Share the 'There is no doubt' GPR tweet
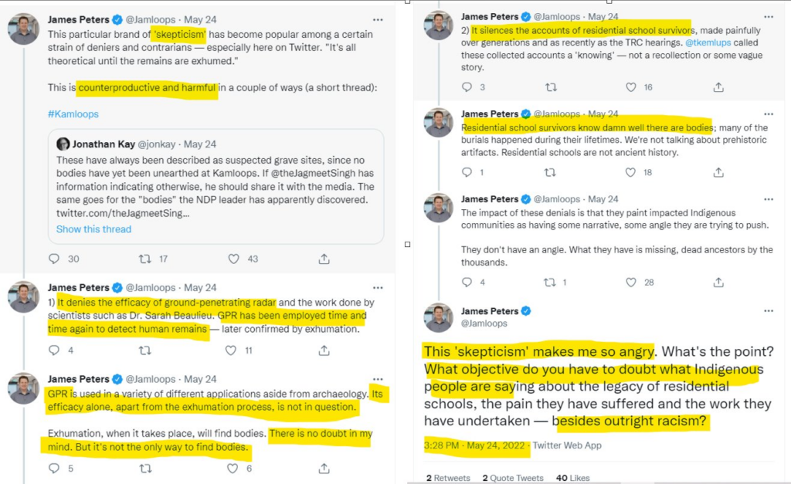Image resolution: width=791 pixels, height=484 pixels. coord(324,469)
